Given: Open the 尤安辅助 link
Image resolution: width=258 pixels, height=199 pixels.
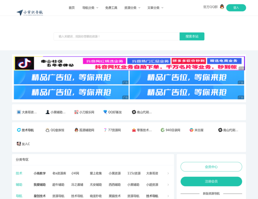Looking at the screenshot, I should coord(96,185).
